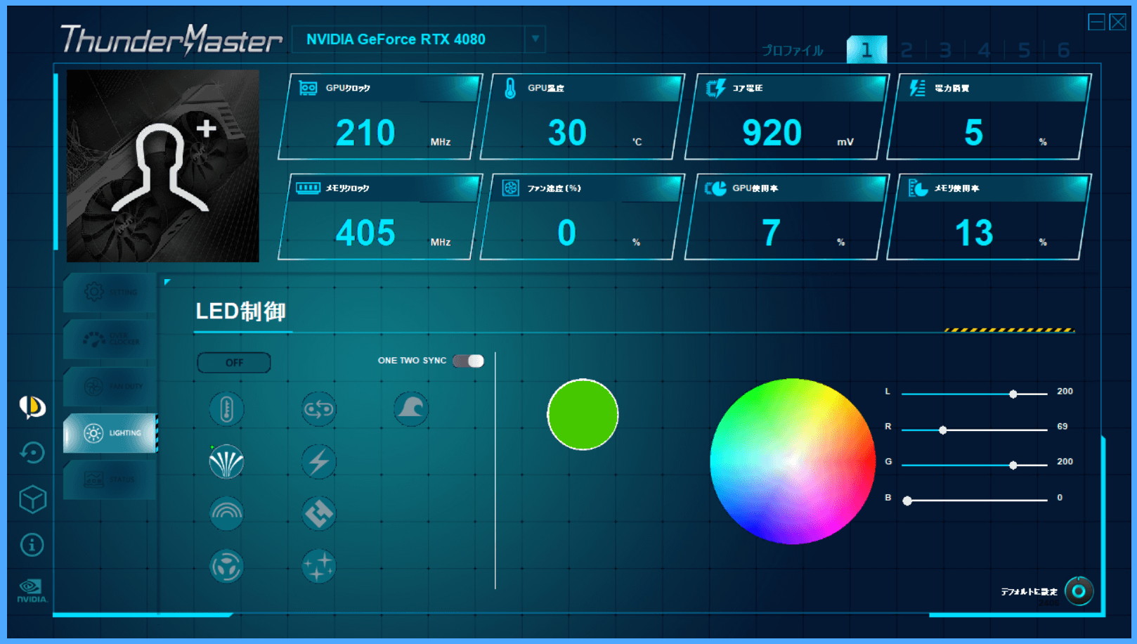Image resolution: width=1137 pixels, height=644 pixels.
Task: Click the GPU clock value 210
Action: tap(365, 133)
